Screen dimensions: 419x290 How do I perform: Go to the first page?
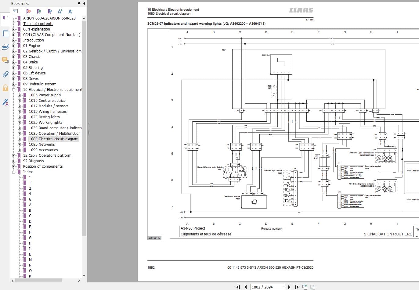(x=238, y=287)
